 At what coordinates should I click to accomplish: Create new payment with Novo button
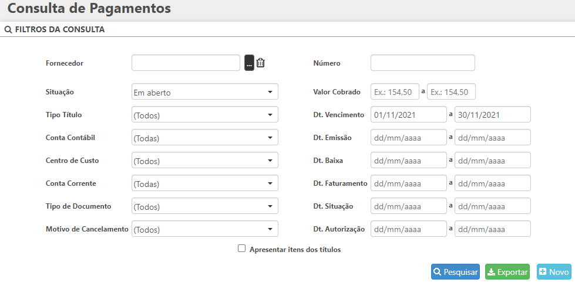pyautogui.click(x=554, y=272)
